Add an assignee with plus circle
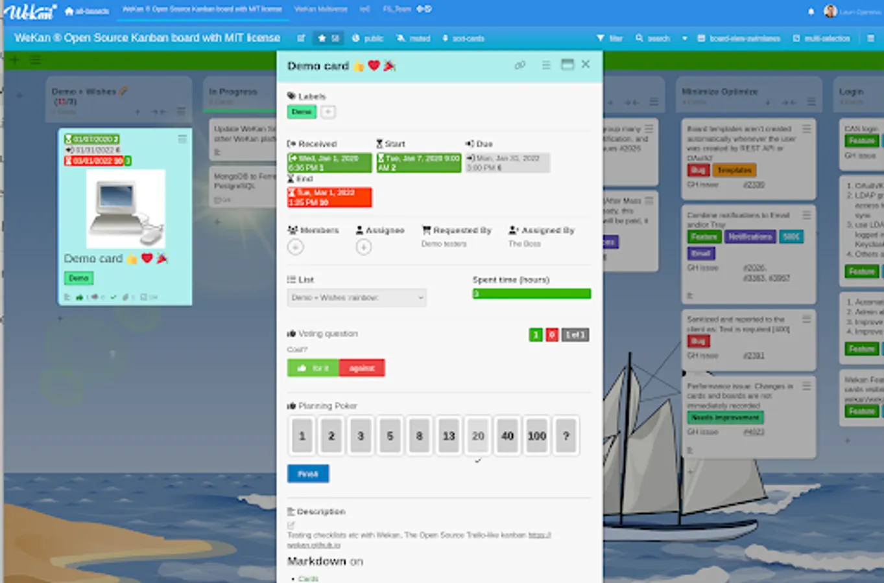The height and width of the screenshot is (583, 884). coord(364,247)
